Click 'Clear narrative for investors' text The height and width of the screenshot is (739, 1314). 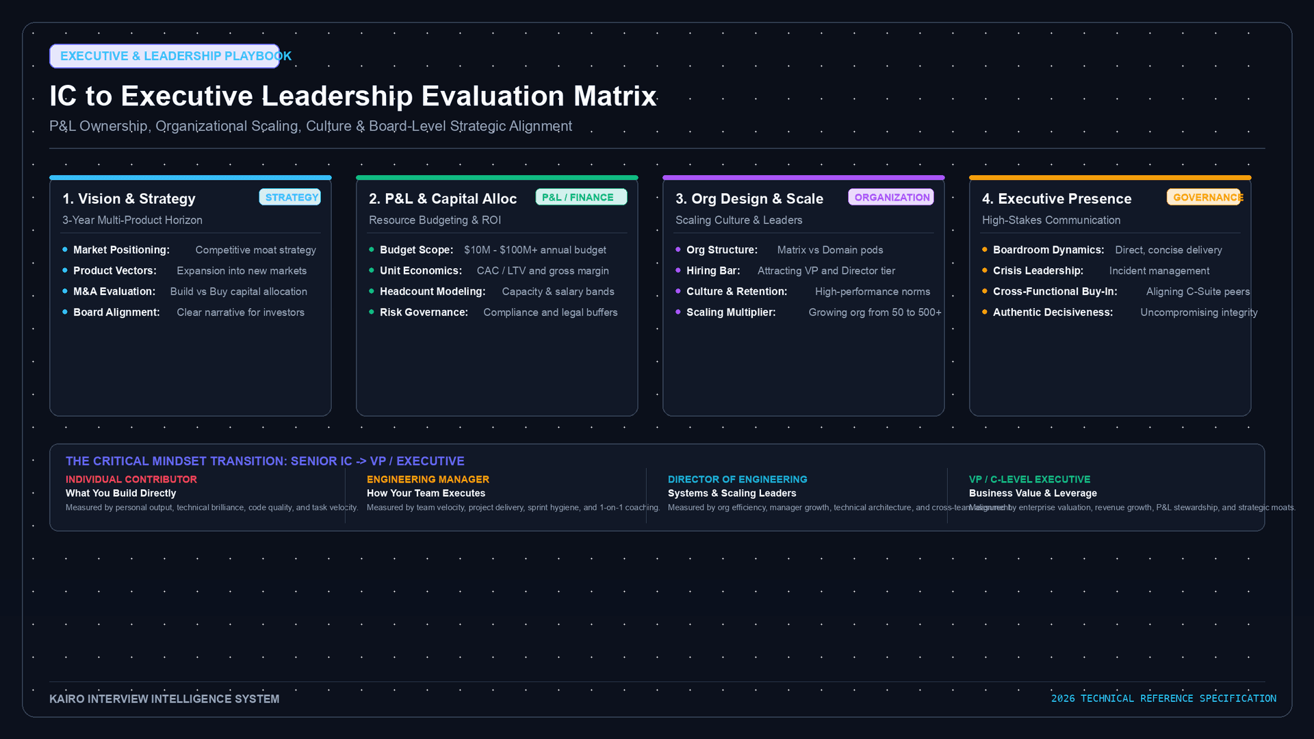click(240, 313)
